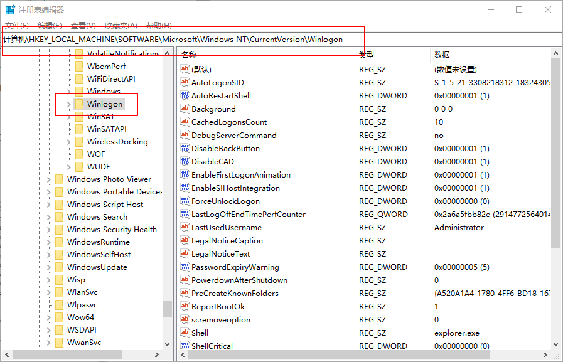563x362 pixels.
Task: Click the string icon beside AutoLogonSID
Action: (185, 82)
